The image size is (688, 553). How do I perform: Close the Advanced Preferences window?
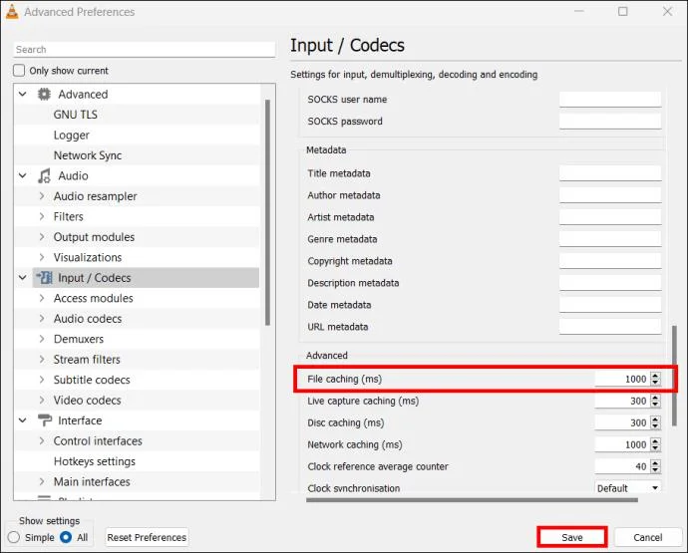667,11
